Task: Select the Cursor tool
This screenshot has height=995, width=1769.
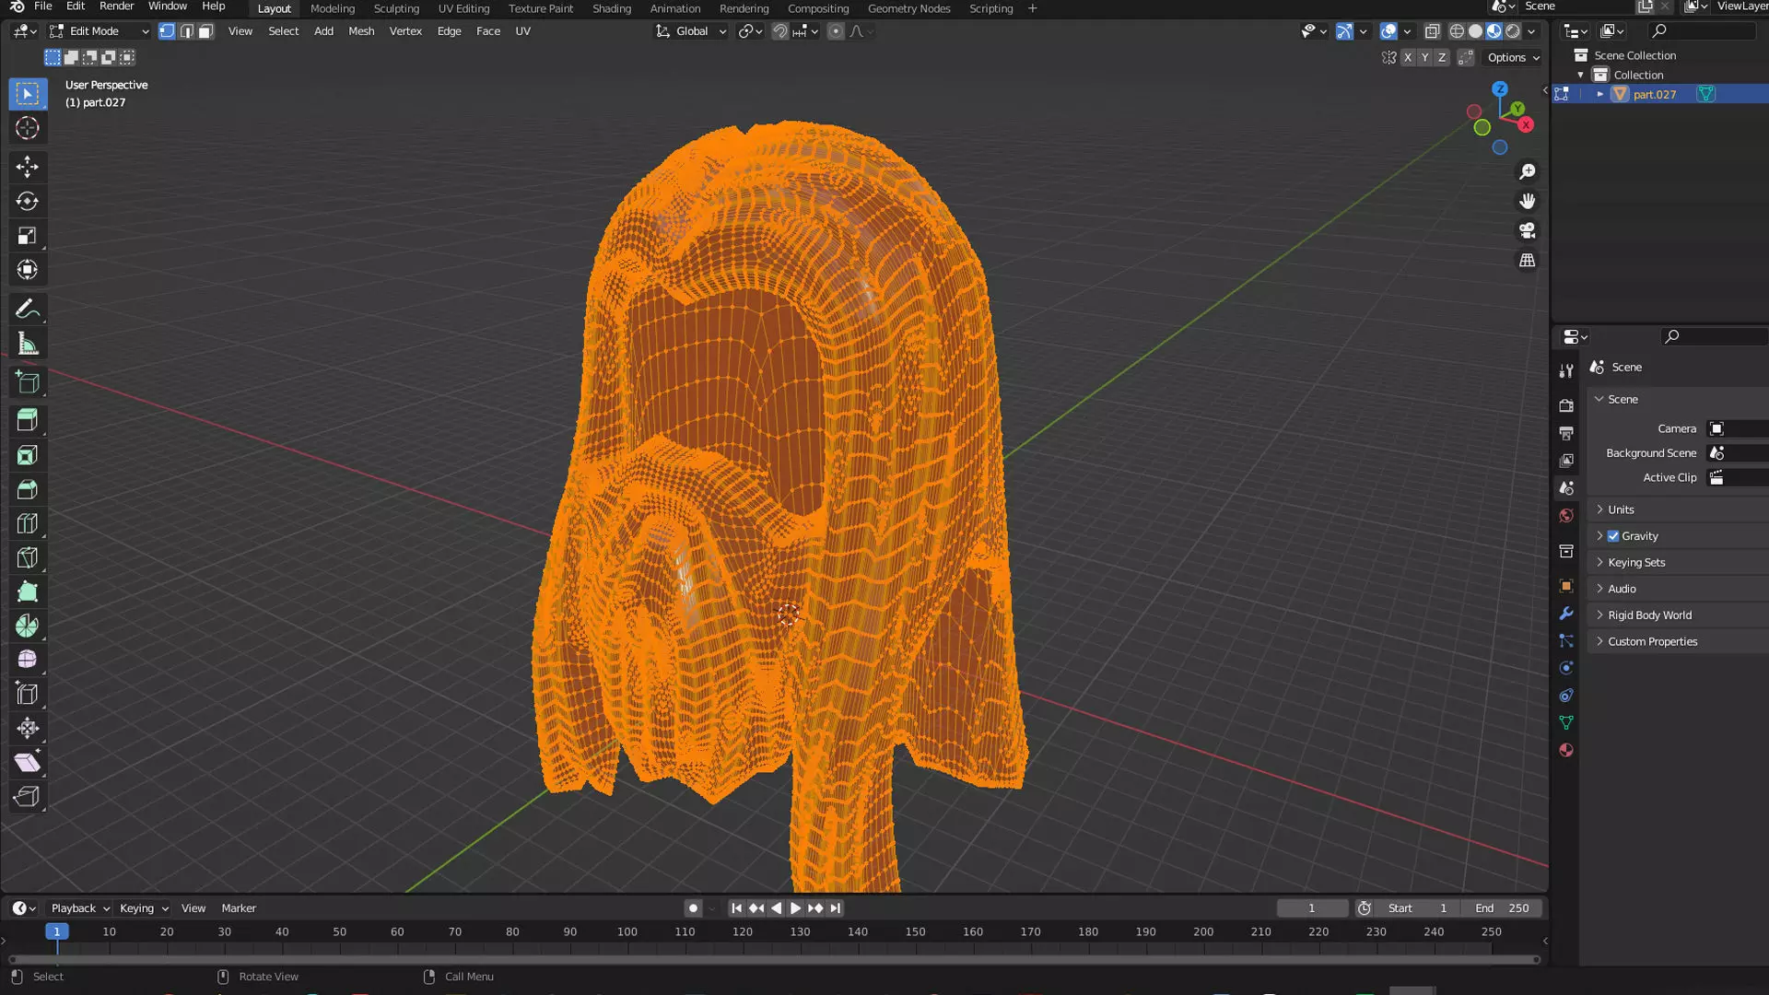Action: click(28, 128)
